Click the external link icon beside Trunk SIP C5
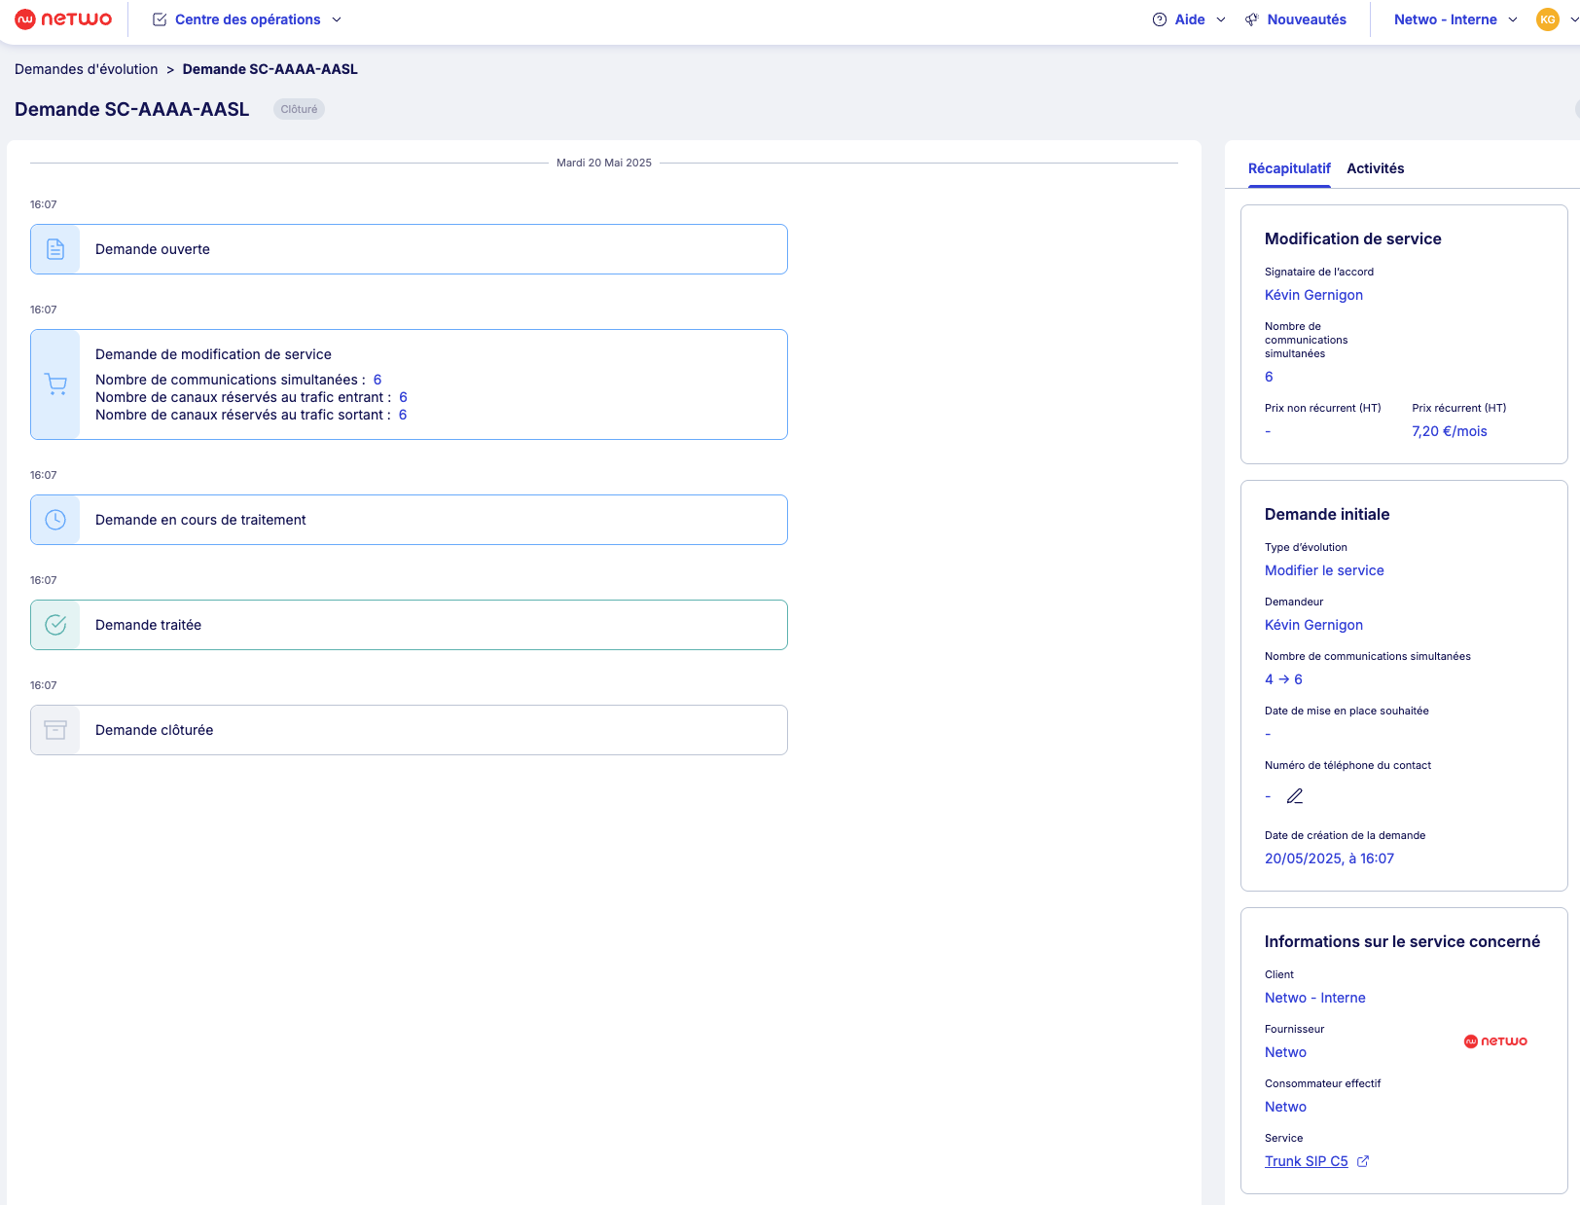This screenshot has height=1205, width=1580. (1363, 1161)
